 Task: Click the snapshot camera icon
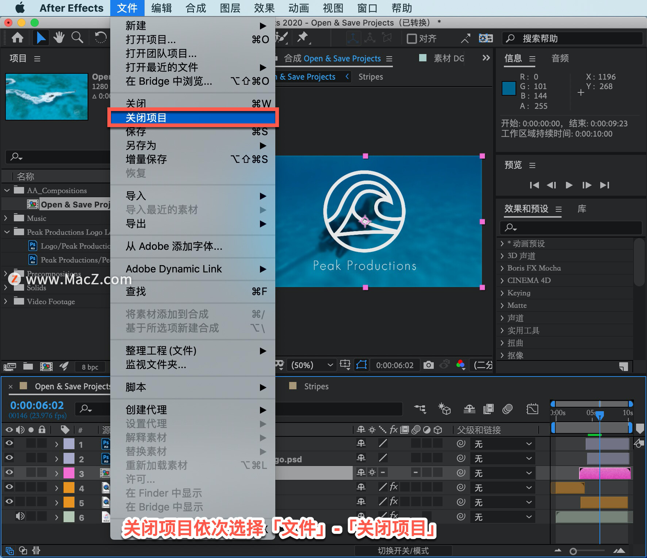428,365
